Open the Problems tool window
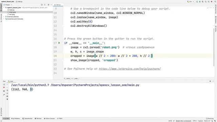The image size is (217, 122). (x=16, y=119)
